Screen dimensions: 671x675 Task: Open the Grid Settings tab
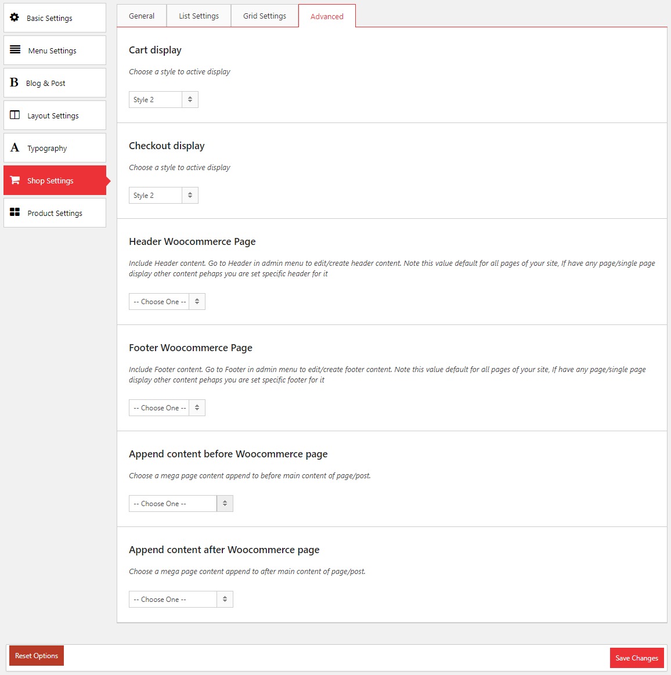tap(265, 16)
